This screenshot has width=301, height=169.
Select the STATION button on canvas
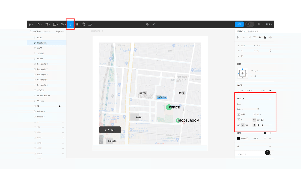click(110, 130)
